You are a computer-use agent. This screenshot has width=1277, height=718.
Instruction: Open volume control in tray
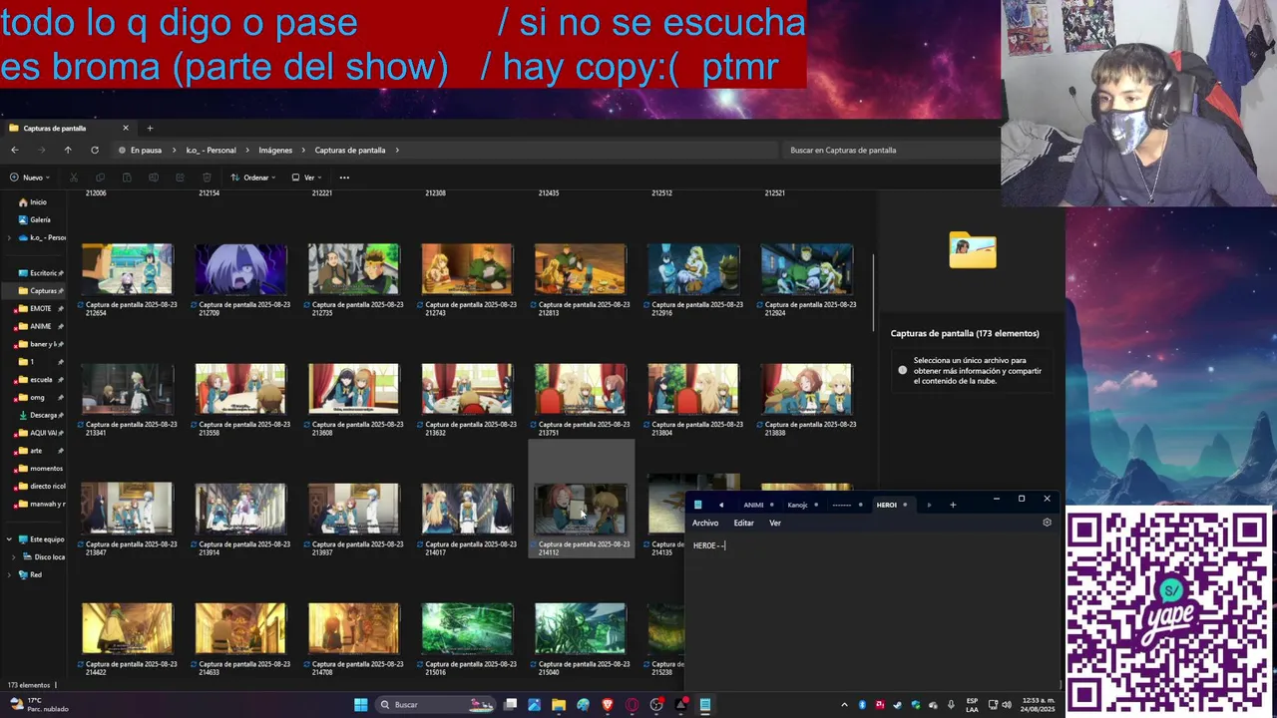point(1007,705)
